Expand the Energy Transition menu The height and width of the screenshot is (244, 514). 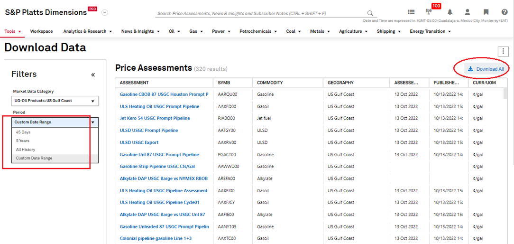(431, 31)
